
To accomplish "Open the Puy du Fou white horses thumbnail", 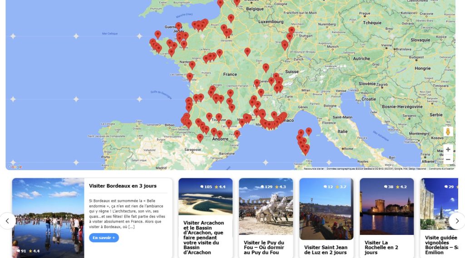I will tap(266, 206).
